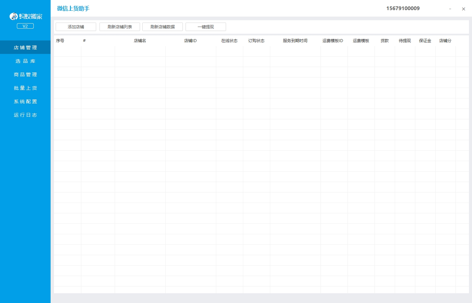
Task: Click the 添加店铺 button
Action: [76, 27]
